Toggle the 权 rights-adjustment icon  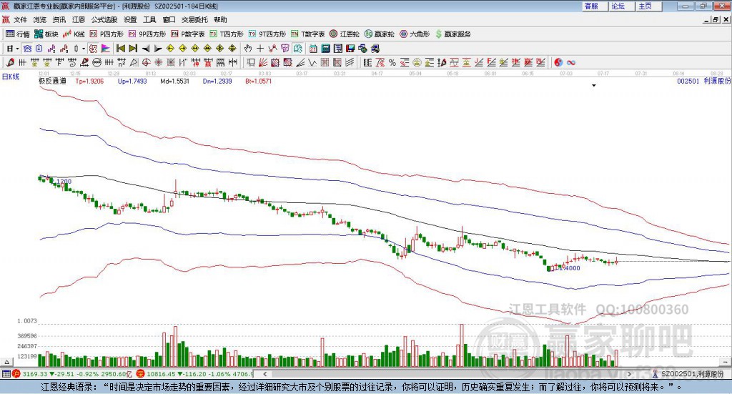tap(94, 49)
